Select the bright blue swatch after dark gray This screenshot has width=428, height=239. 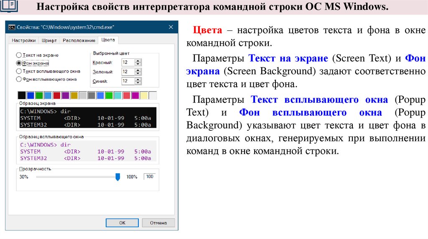[x=100, y=95]
